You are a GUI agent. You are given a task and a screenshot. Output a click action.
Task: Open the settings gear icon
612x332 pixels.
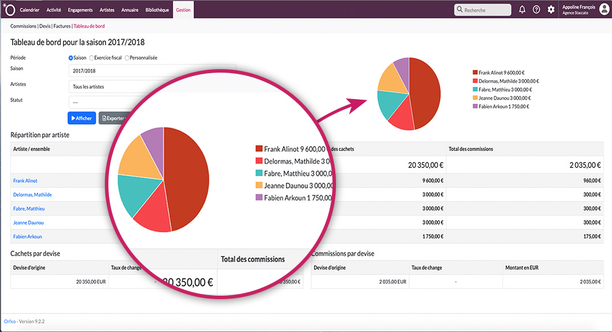551,10
